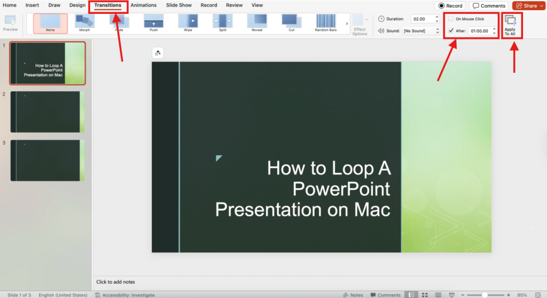Open the Slide Show tab

point(178,5)
